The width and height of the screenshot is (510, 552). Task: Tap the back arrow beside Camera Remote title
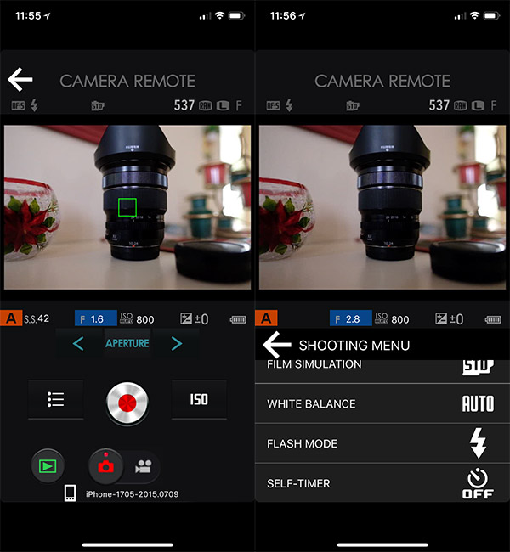click(x=20, y=80)
